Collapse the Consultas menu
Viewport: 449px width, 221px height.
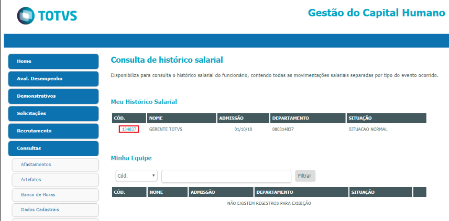[53, 148]
